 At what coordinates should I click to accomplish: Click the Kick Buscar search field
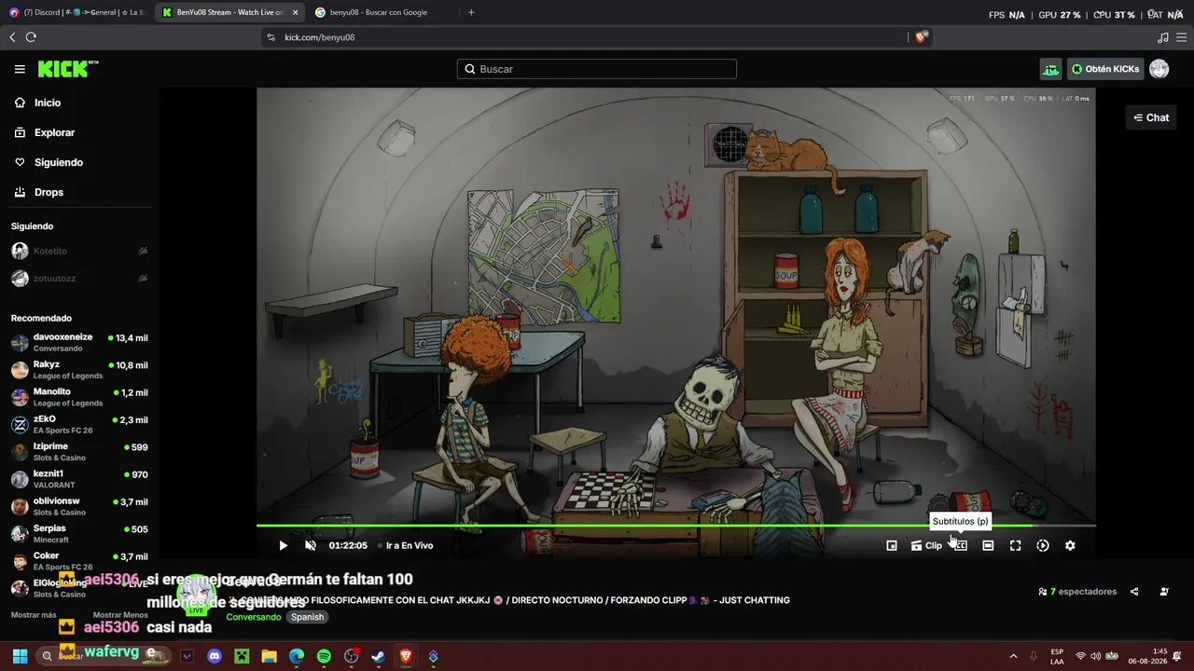pos(597,69)
